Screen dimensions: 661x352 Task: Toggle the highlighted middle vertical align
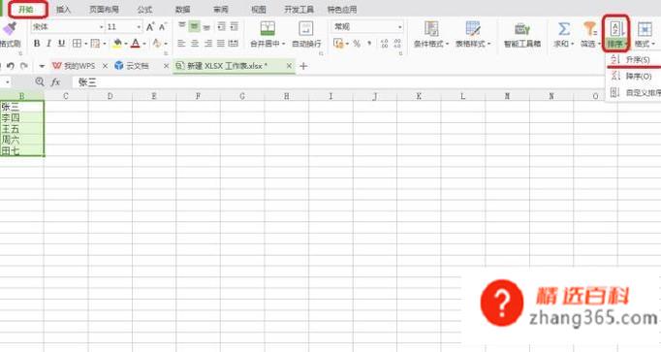[x=194, y=26]
